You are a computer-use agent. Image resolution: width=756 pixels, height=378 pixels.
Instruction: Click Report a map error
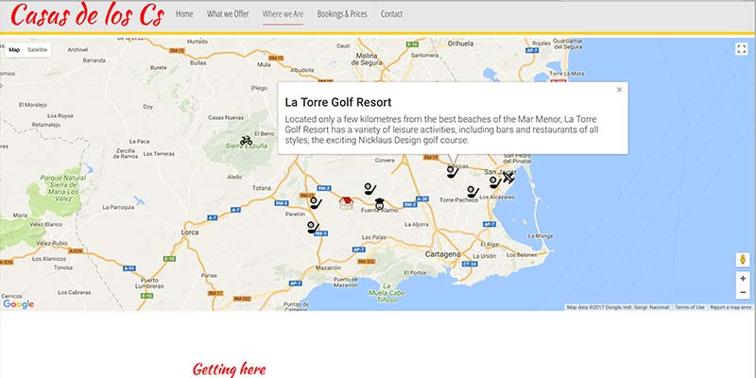point(730,307)
